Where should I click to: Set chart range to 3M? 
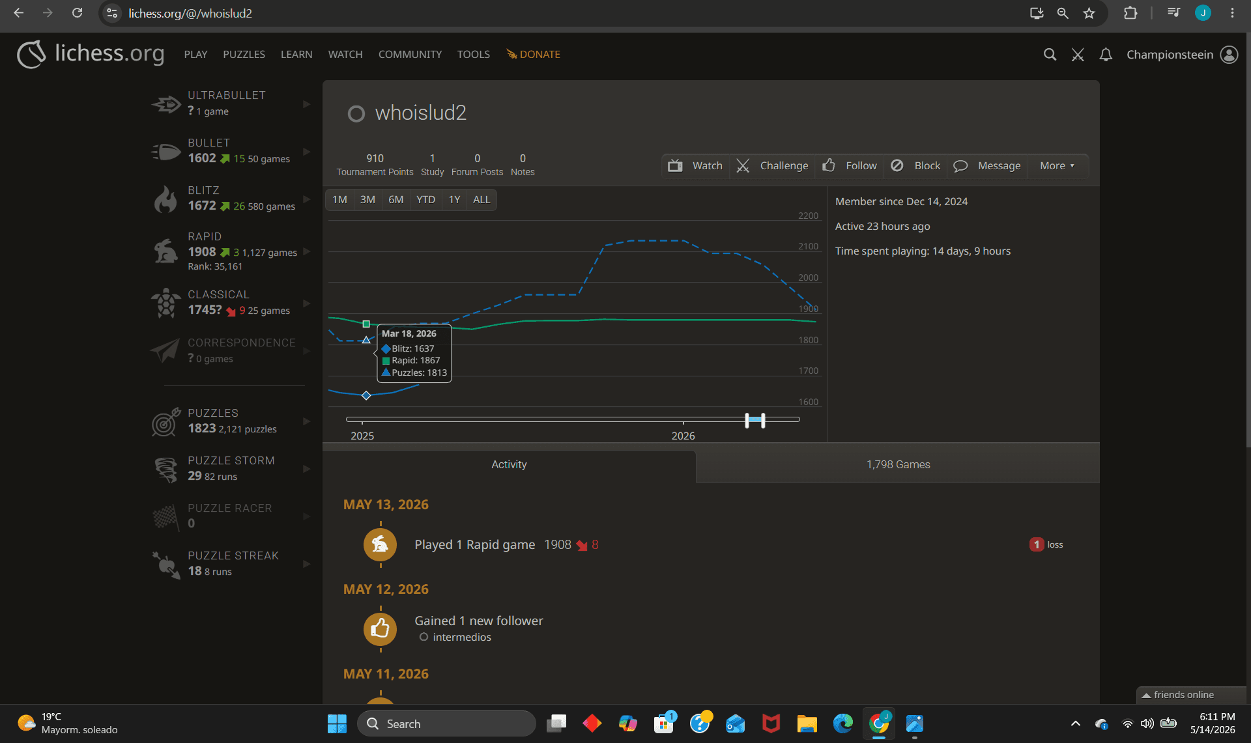coord(367,200)
